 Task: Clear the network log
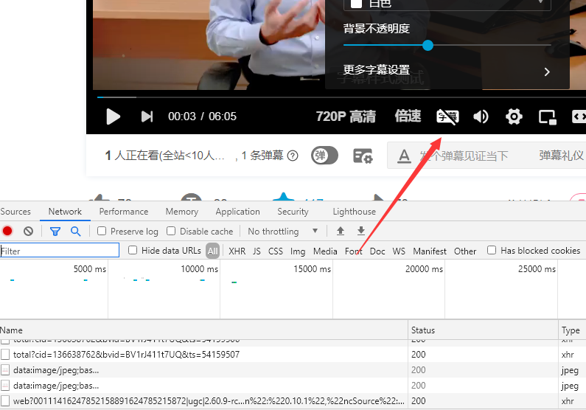29,232
